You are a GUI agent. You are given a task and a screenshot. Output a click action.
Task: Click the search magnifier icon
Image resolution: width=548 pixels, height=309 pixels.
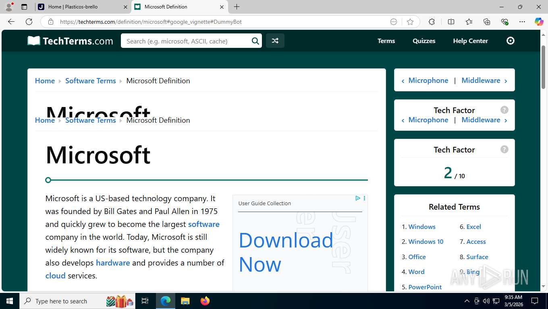coord(255,41)
